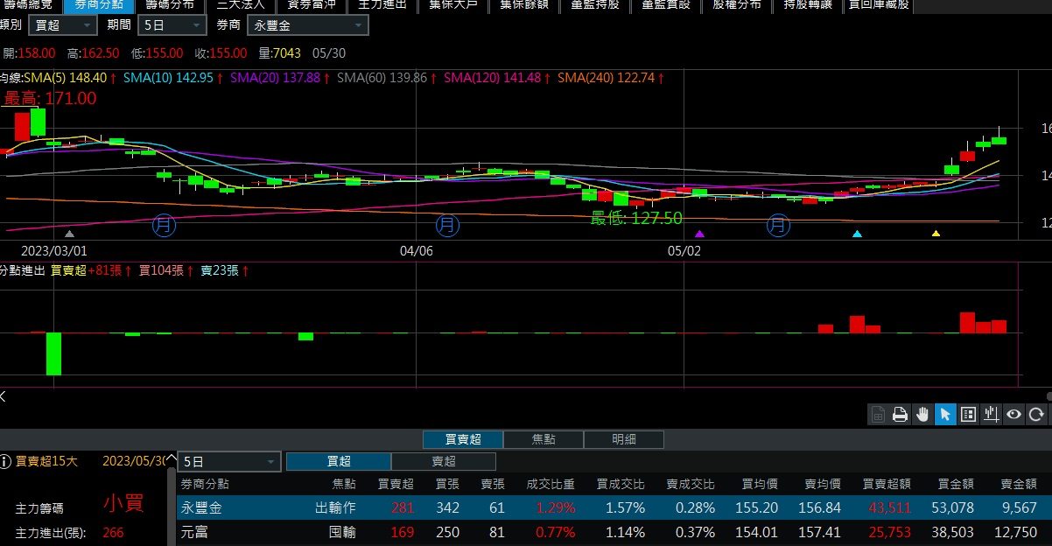
Task: Click the SMA(10) 142.95 legend label
Action: click(x=168, y=78)
